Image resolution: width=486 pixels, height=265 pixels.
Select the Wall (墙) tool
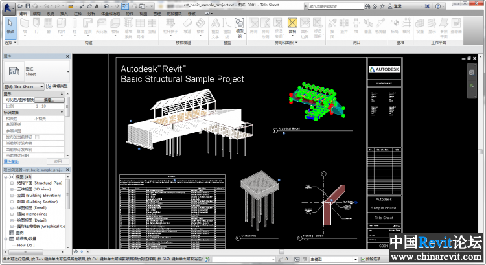[x=25, y=27]
